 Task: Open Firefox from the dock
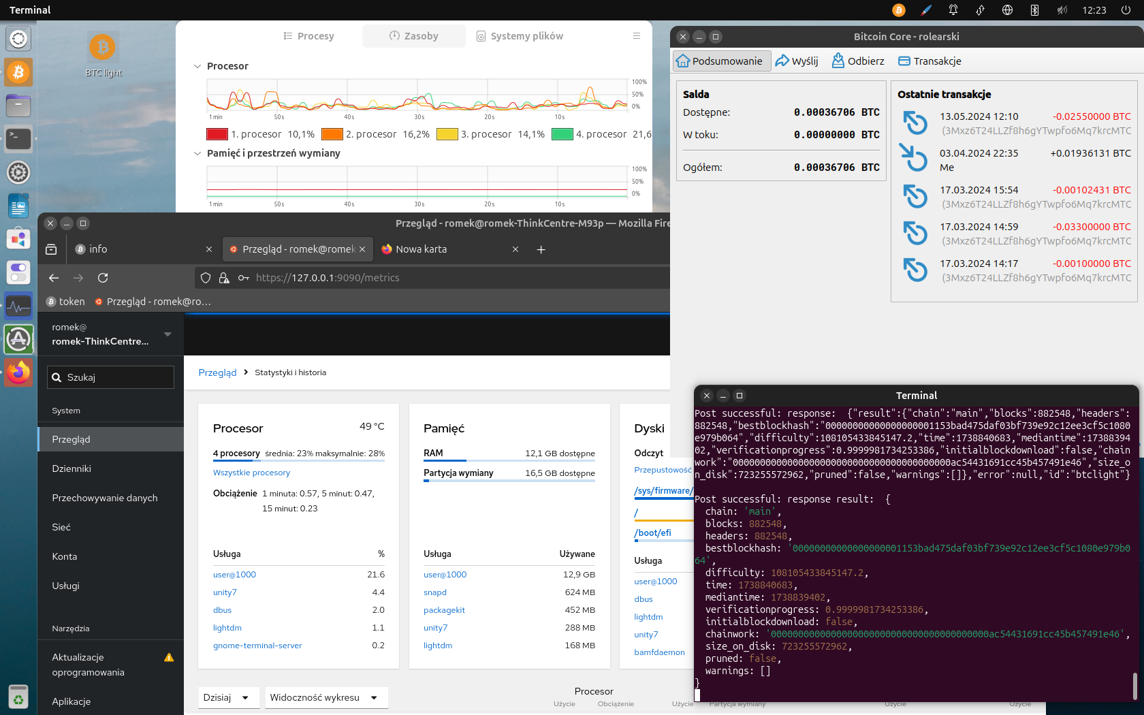click(x=18, y=372)
